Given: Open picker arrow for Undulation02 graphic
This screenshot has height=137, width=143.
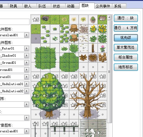Looking at the screenshot, I should tap(27, 91).
